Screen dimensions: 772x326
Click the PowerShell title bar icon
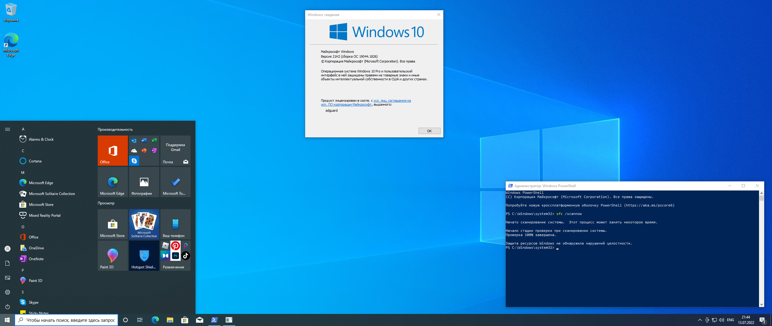(x=510, y=186)
